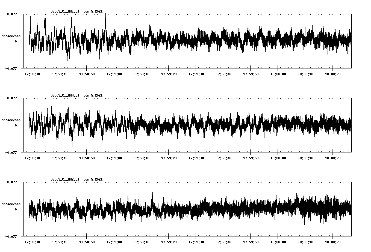This screenshot has width=371, height=252.
Task: Click the 17:58:50 time label under HNZ plot
Action: coord(87,242)
